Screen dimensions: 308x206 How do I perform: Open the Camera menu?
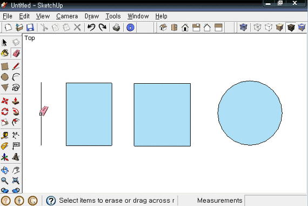coord(67,16)
